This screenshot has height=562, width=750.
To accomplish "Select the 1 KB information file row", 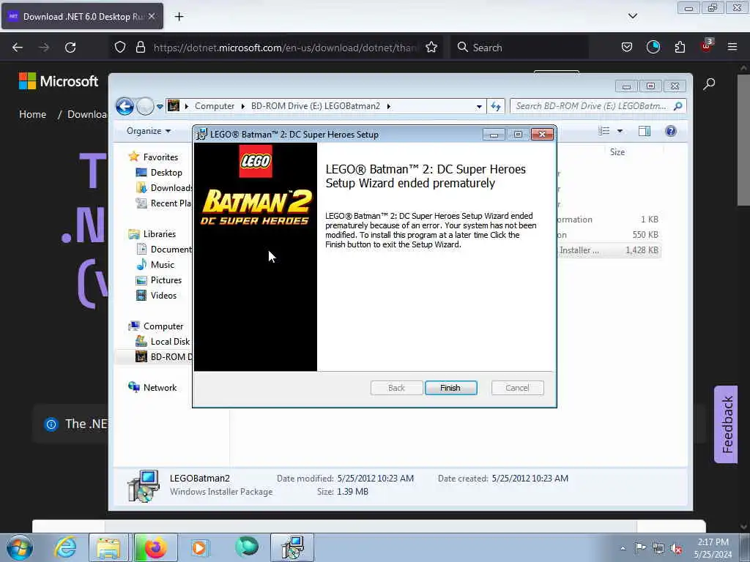I will 609,220.
